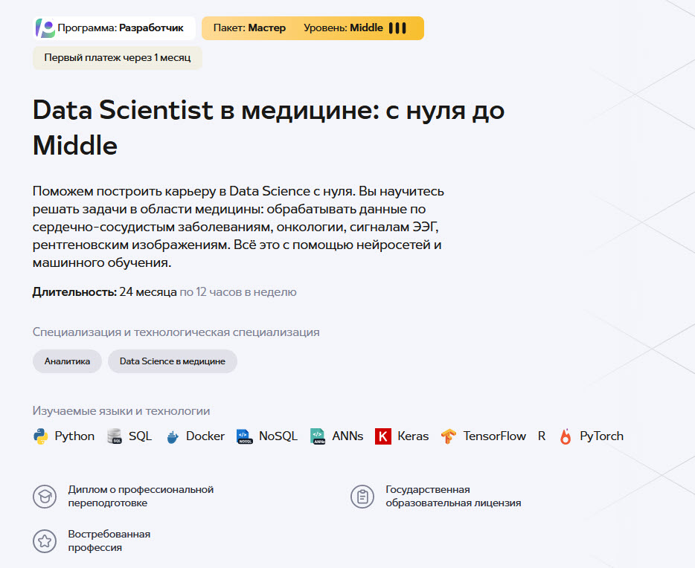695x568 pixels.
Task: Click the star icon for in-demand profession
Action: pyautogui.click(x=45, y=541)
